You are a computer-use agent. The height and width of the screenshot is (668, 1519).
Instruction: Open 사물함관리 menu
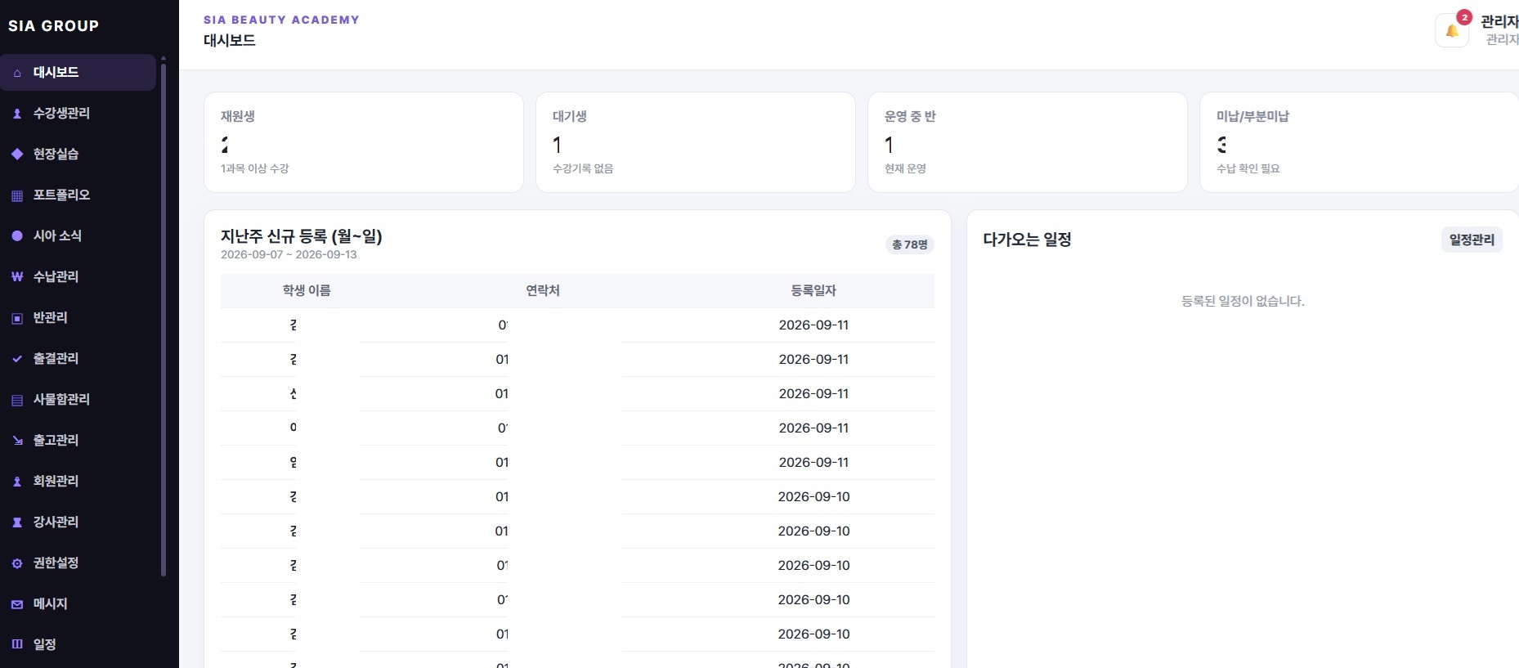(78, 399)
